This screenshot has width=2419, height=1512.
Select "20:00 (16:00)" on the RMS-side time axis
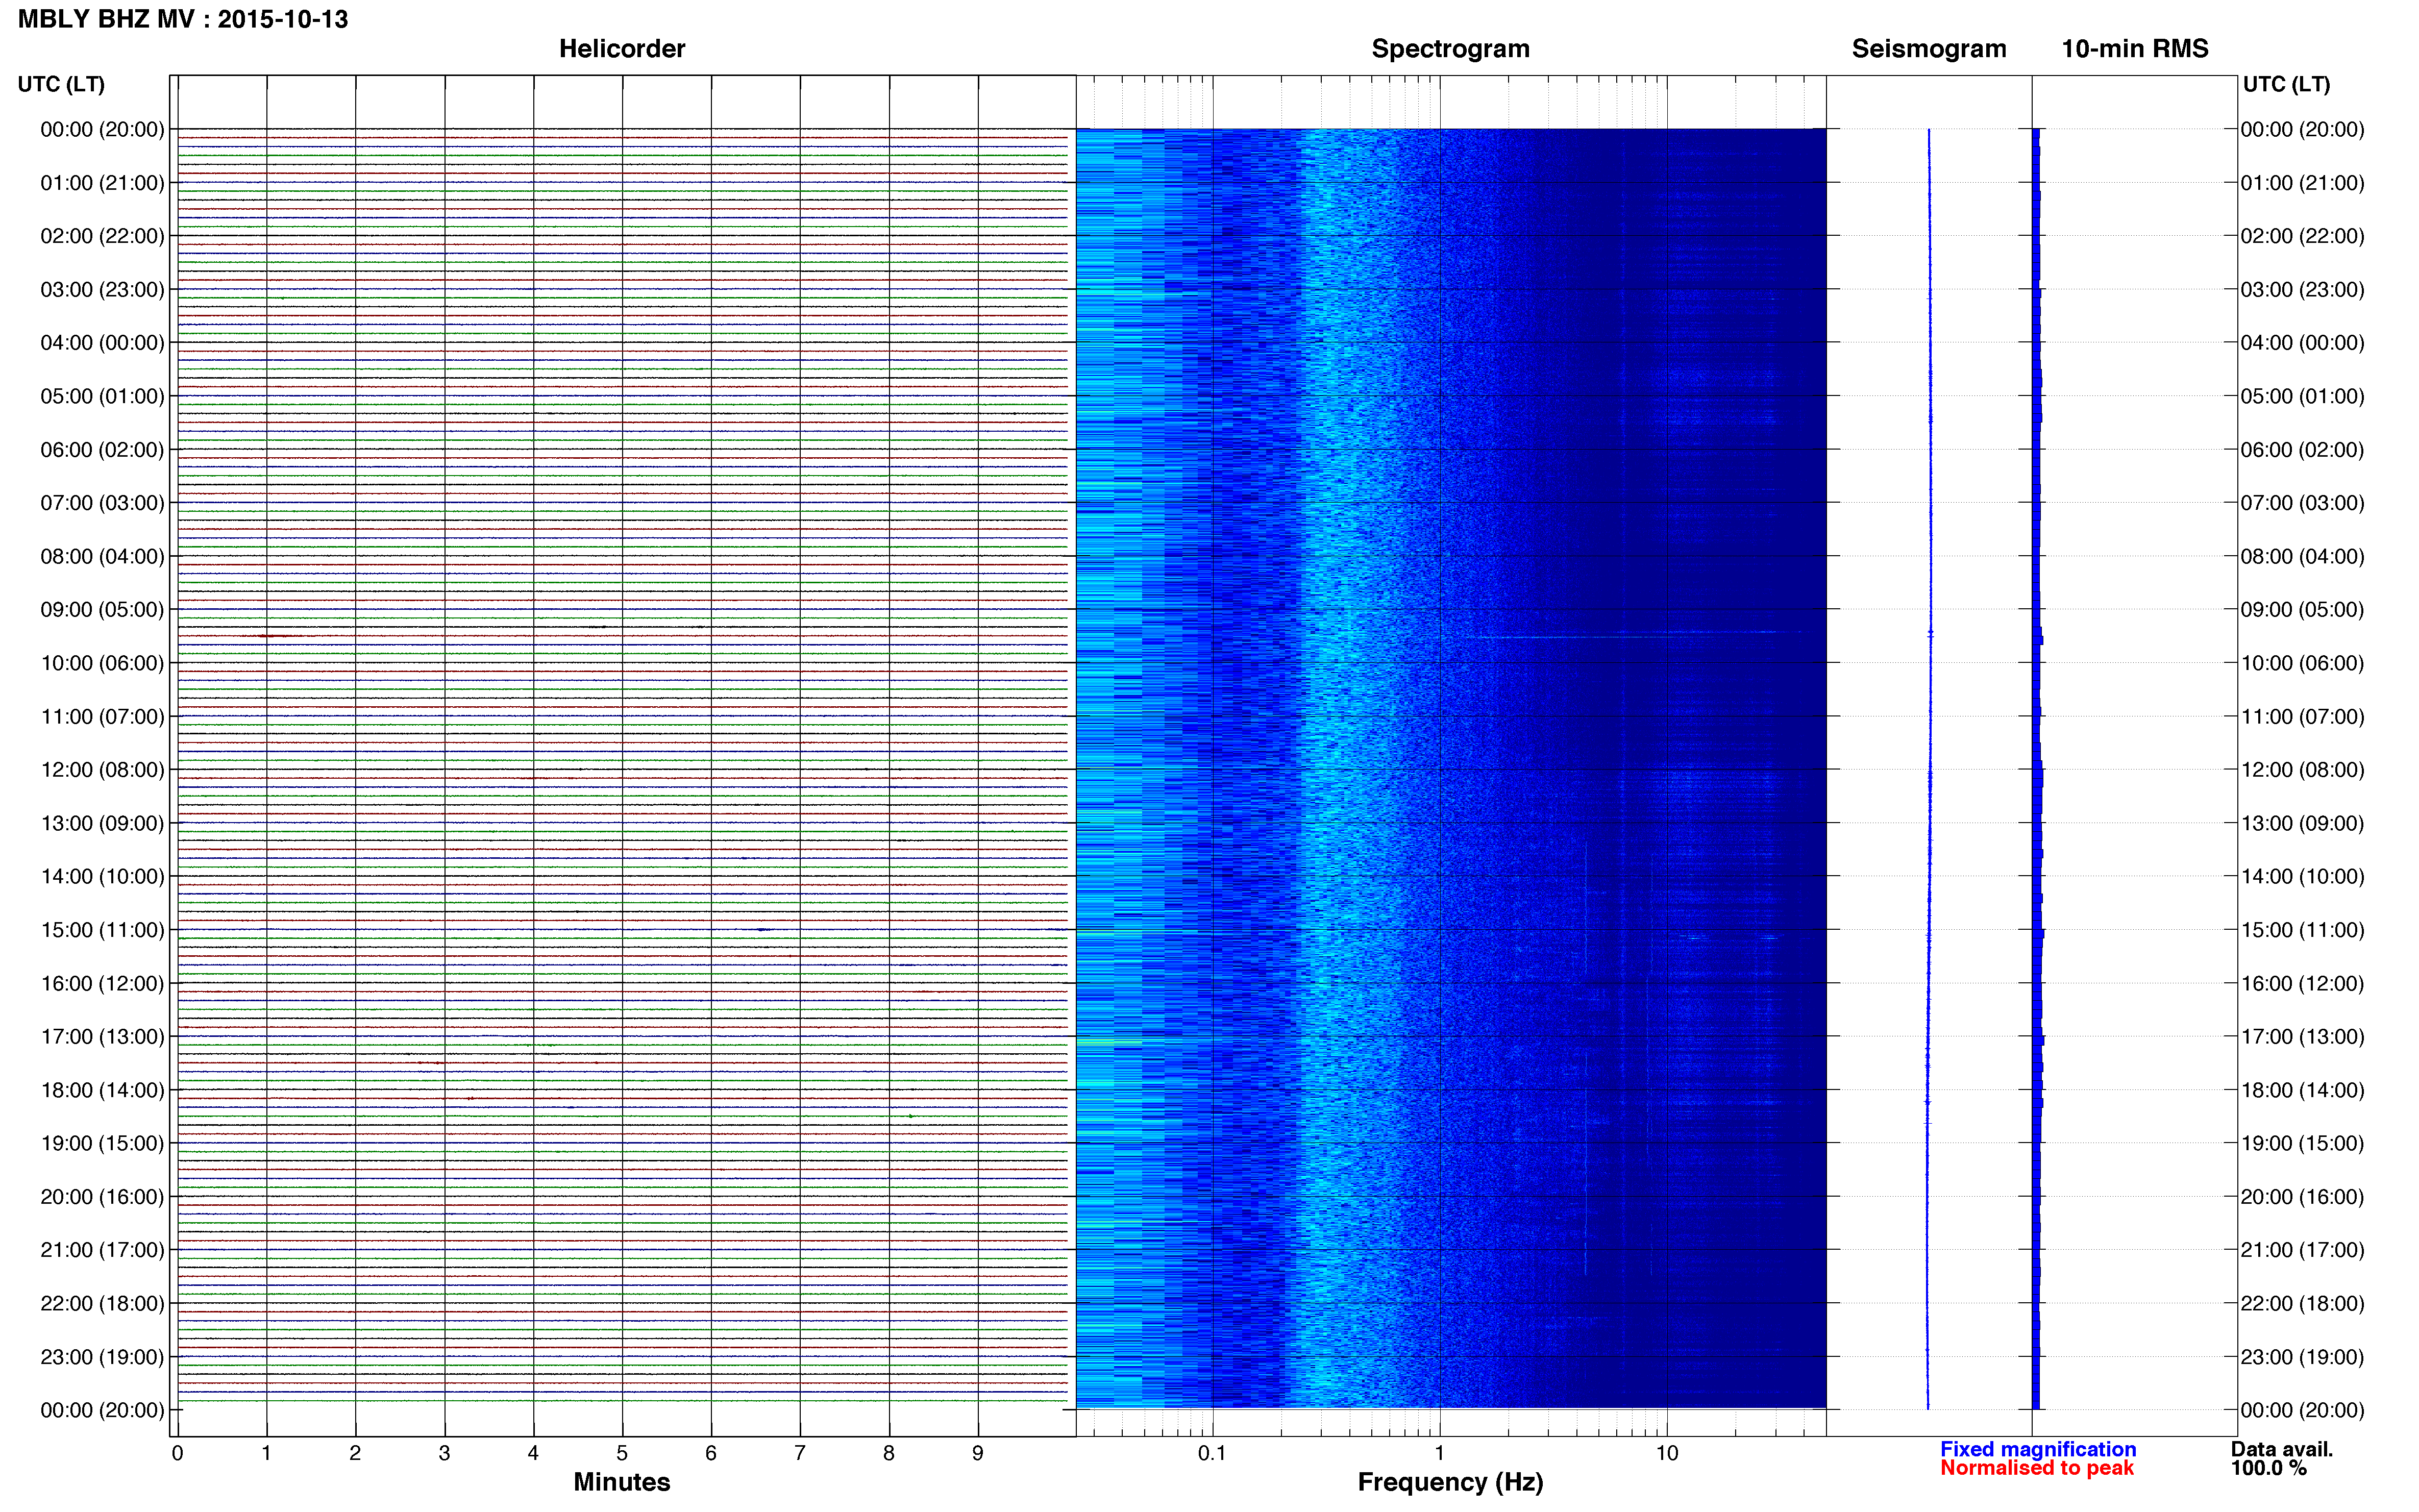(2303, 1197)
